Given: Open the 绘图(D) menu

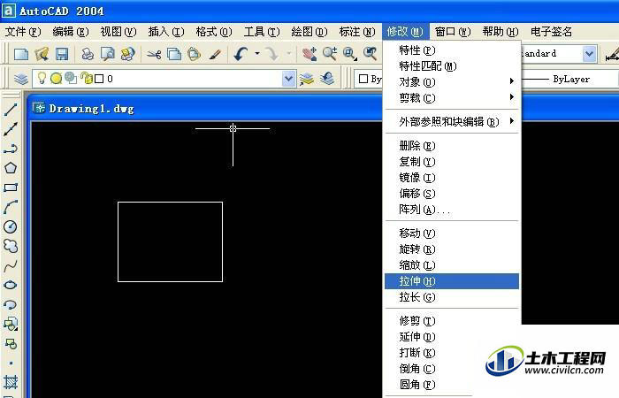Looking at the screenshot, I should click(309, 32).
